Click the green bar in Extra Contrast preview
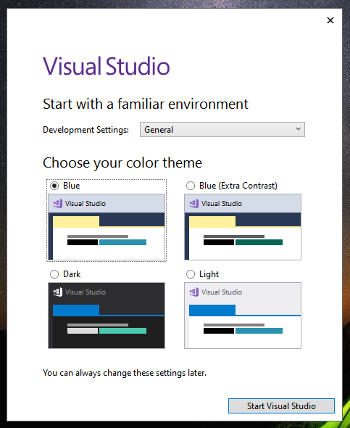 259,242
